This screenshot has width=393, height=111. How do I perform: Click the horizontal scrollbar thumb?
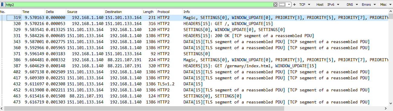coord(144,108)
